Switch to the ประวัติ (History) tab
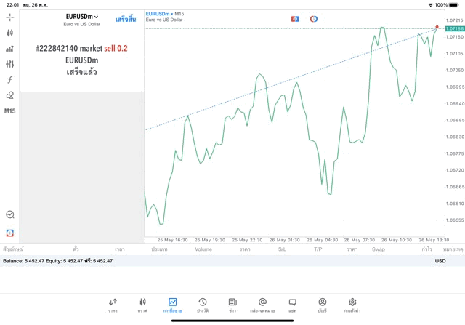The width and height of the screenshot is (465, 325). [202, 305]
